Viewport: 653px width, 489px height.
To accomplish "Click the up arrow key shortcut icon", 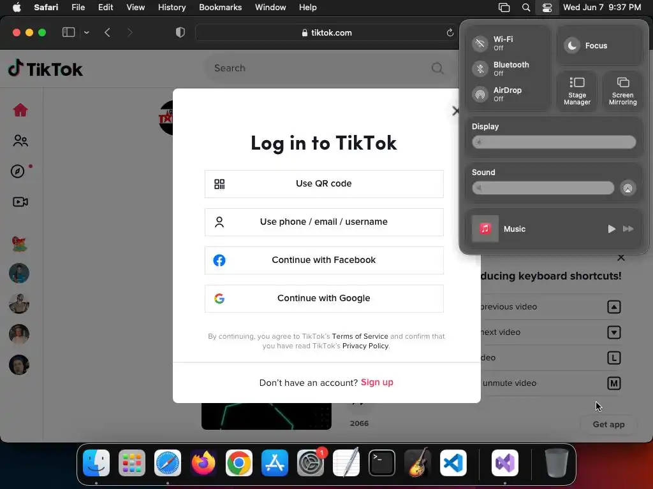I will pos(614,307).
